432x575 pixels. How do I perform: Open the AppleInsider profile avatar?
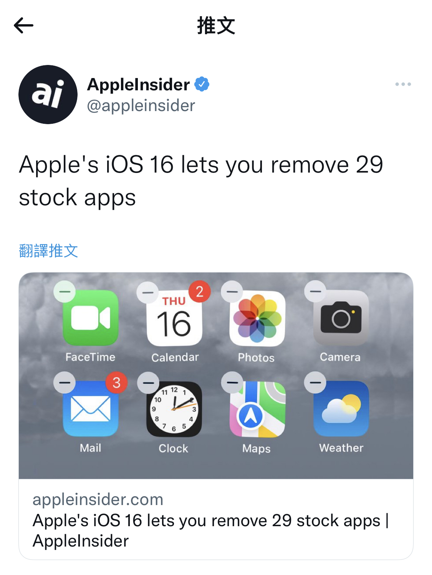48,95
